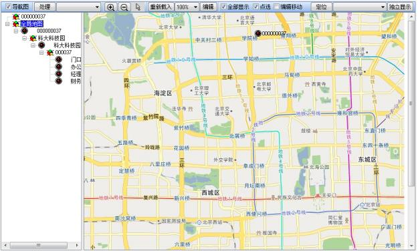
Task: Toggle the 导航图 checkbox
Action: click(x=9, y=7)
